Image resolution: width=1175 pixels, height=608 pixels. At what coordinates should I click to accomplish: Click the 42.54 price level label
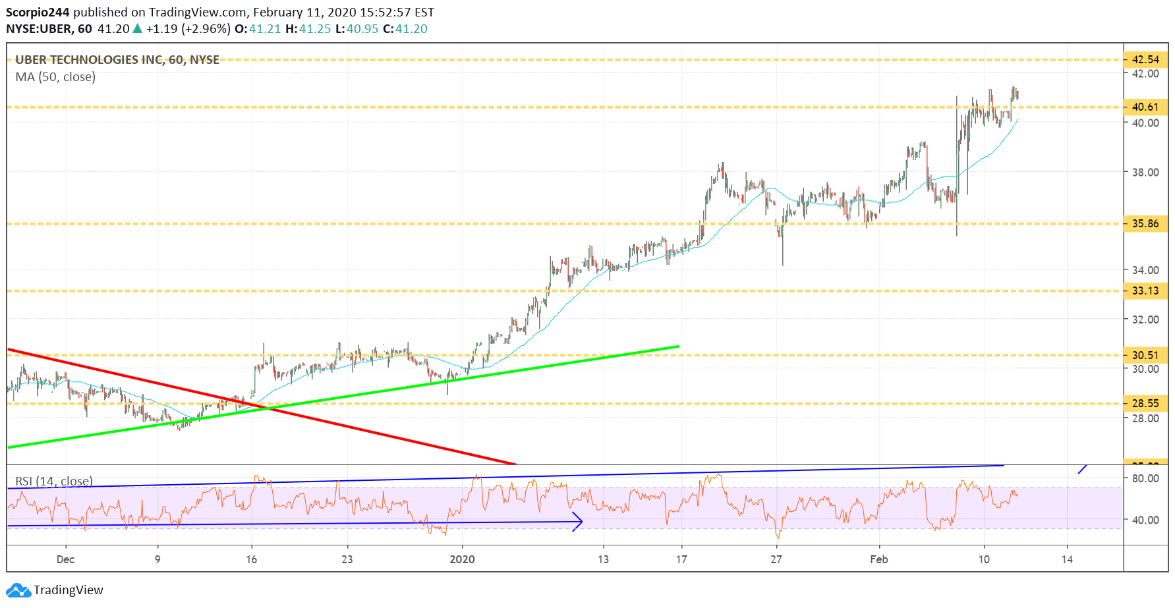pos(1145,59)
